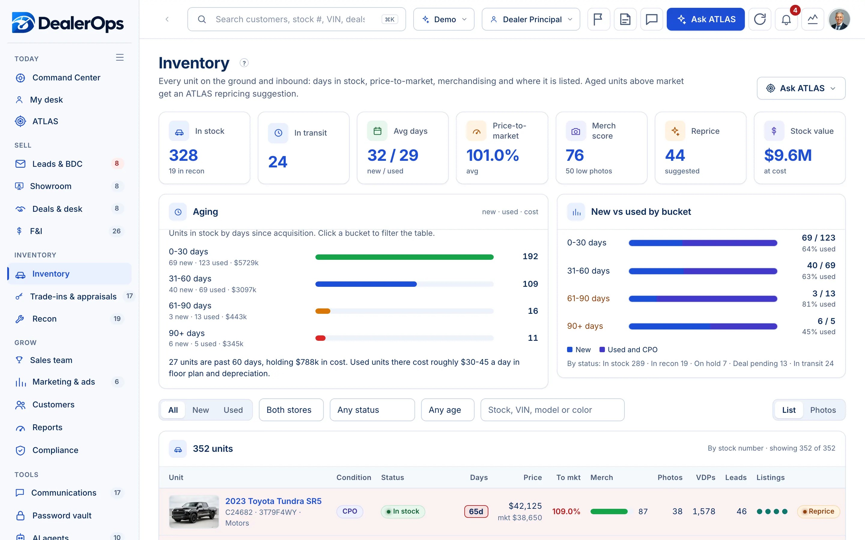The image size is (865, 540).
Task: Open the chat message icon
Action: pos(651,19)
